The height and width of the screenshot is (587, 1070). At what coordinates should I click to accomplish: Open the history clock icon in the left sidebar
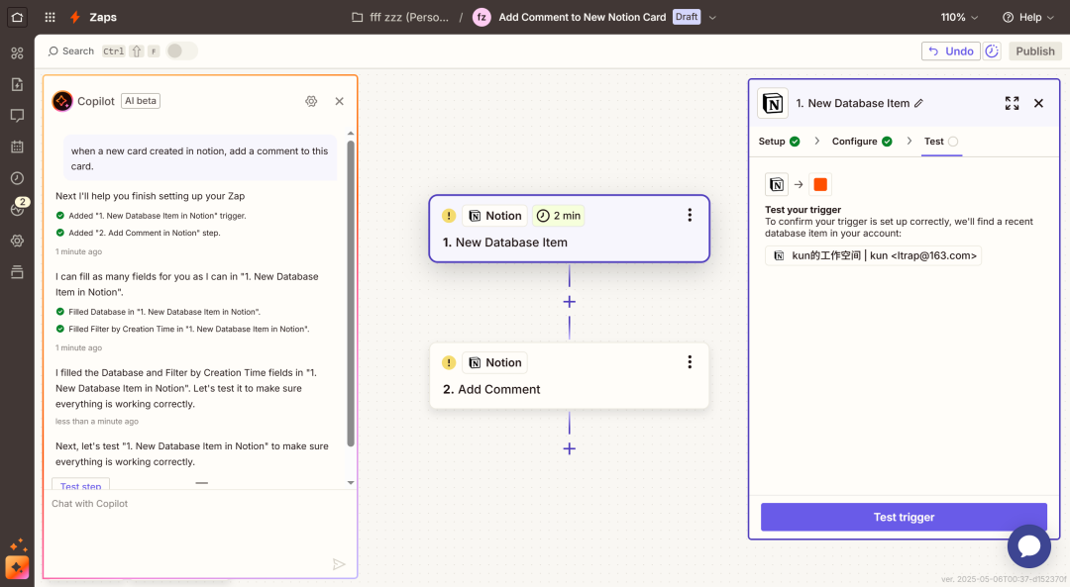pos(17,178)
